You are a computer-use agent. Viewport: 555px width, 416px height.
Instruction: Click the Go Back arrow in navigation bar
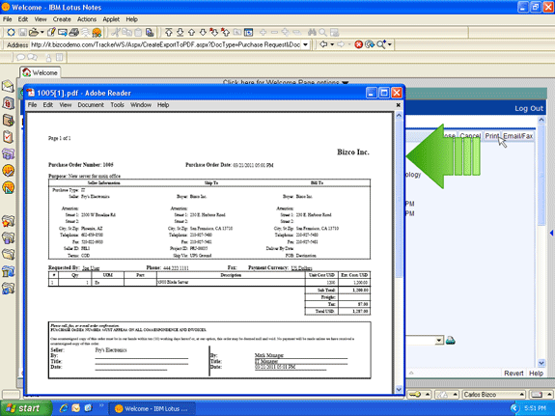point(323,44)
